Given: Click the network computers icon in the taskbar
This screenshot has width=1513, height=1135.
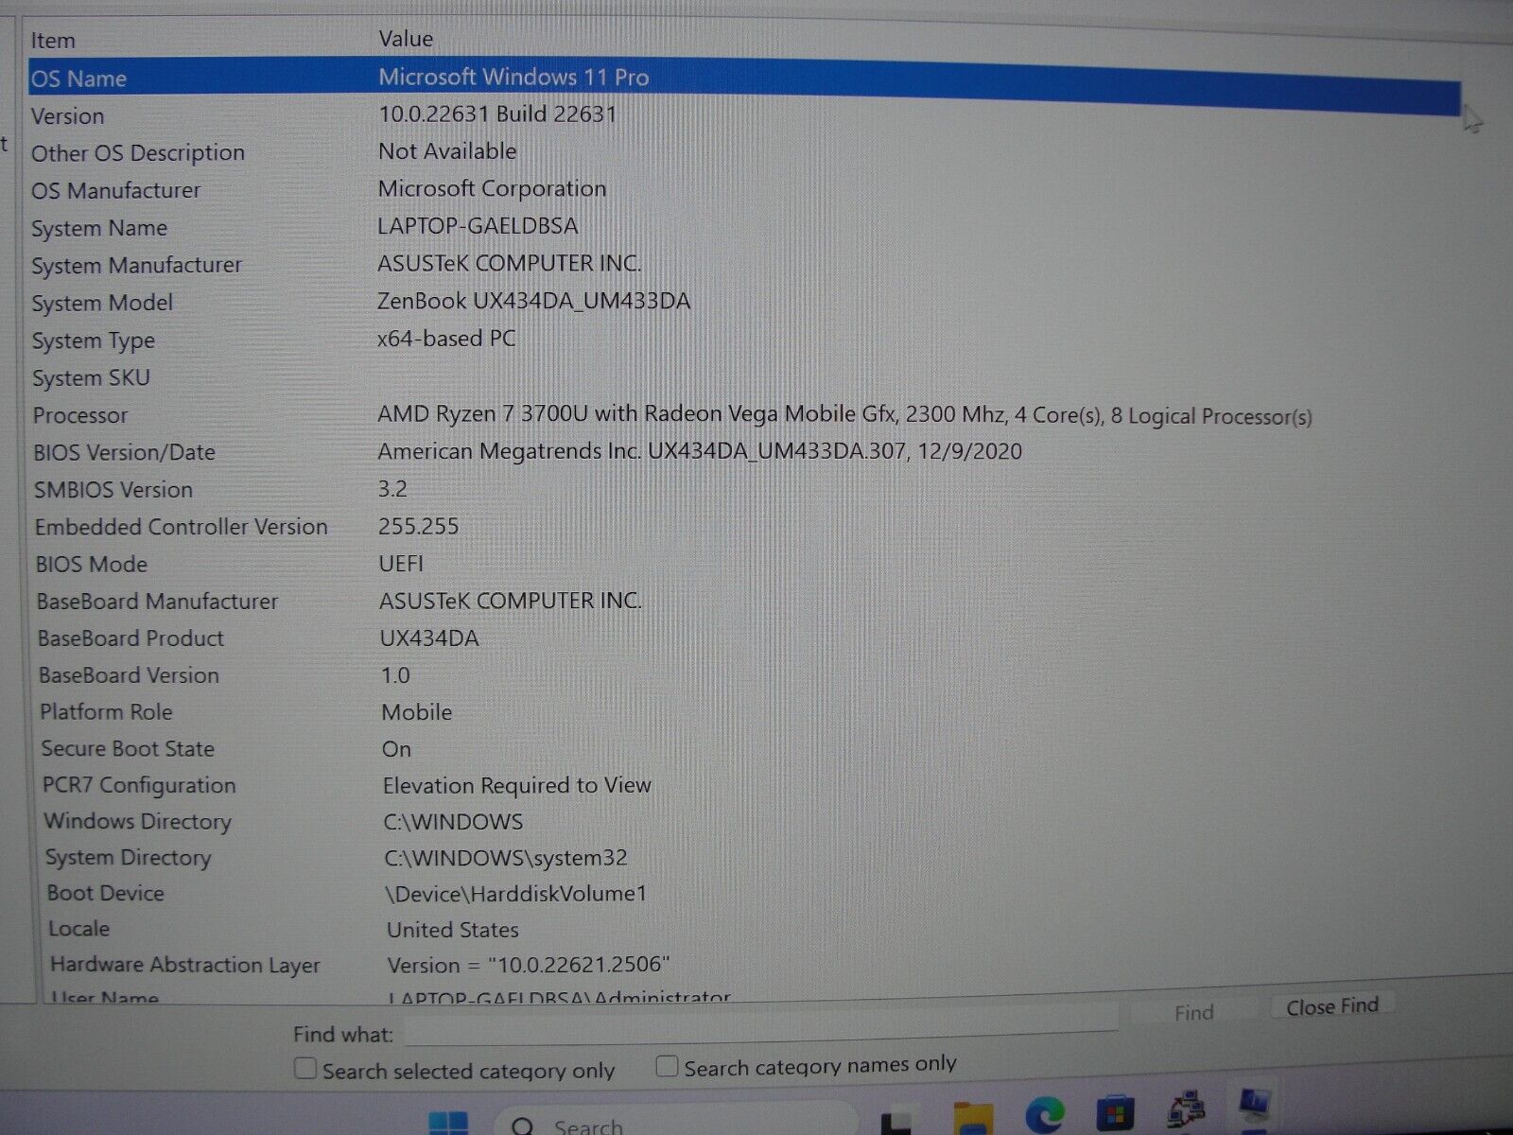Looking at the screenshot, I should (1187, 1109).
